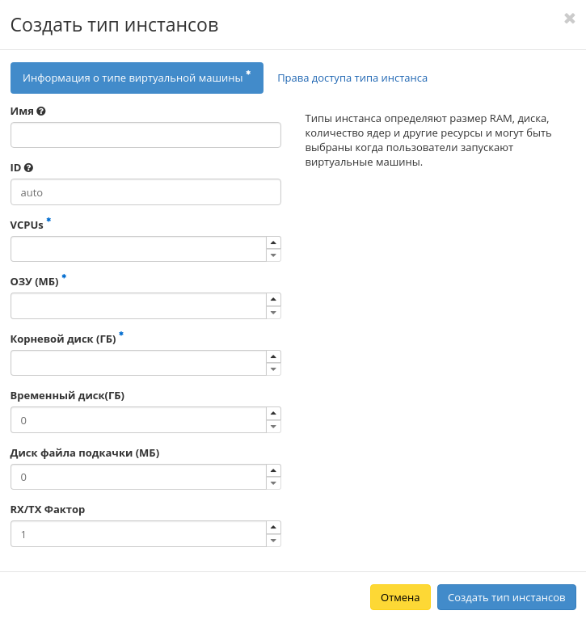Focus the VCPUs number input field
The height and width of the screenshot is (619, 586).
138,249
